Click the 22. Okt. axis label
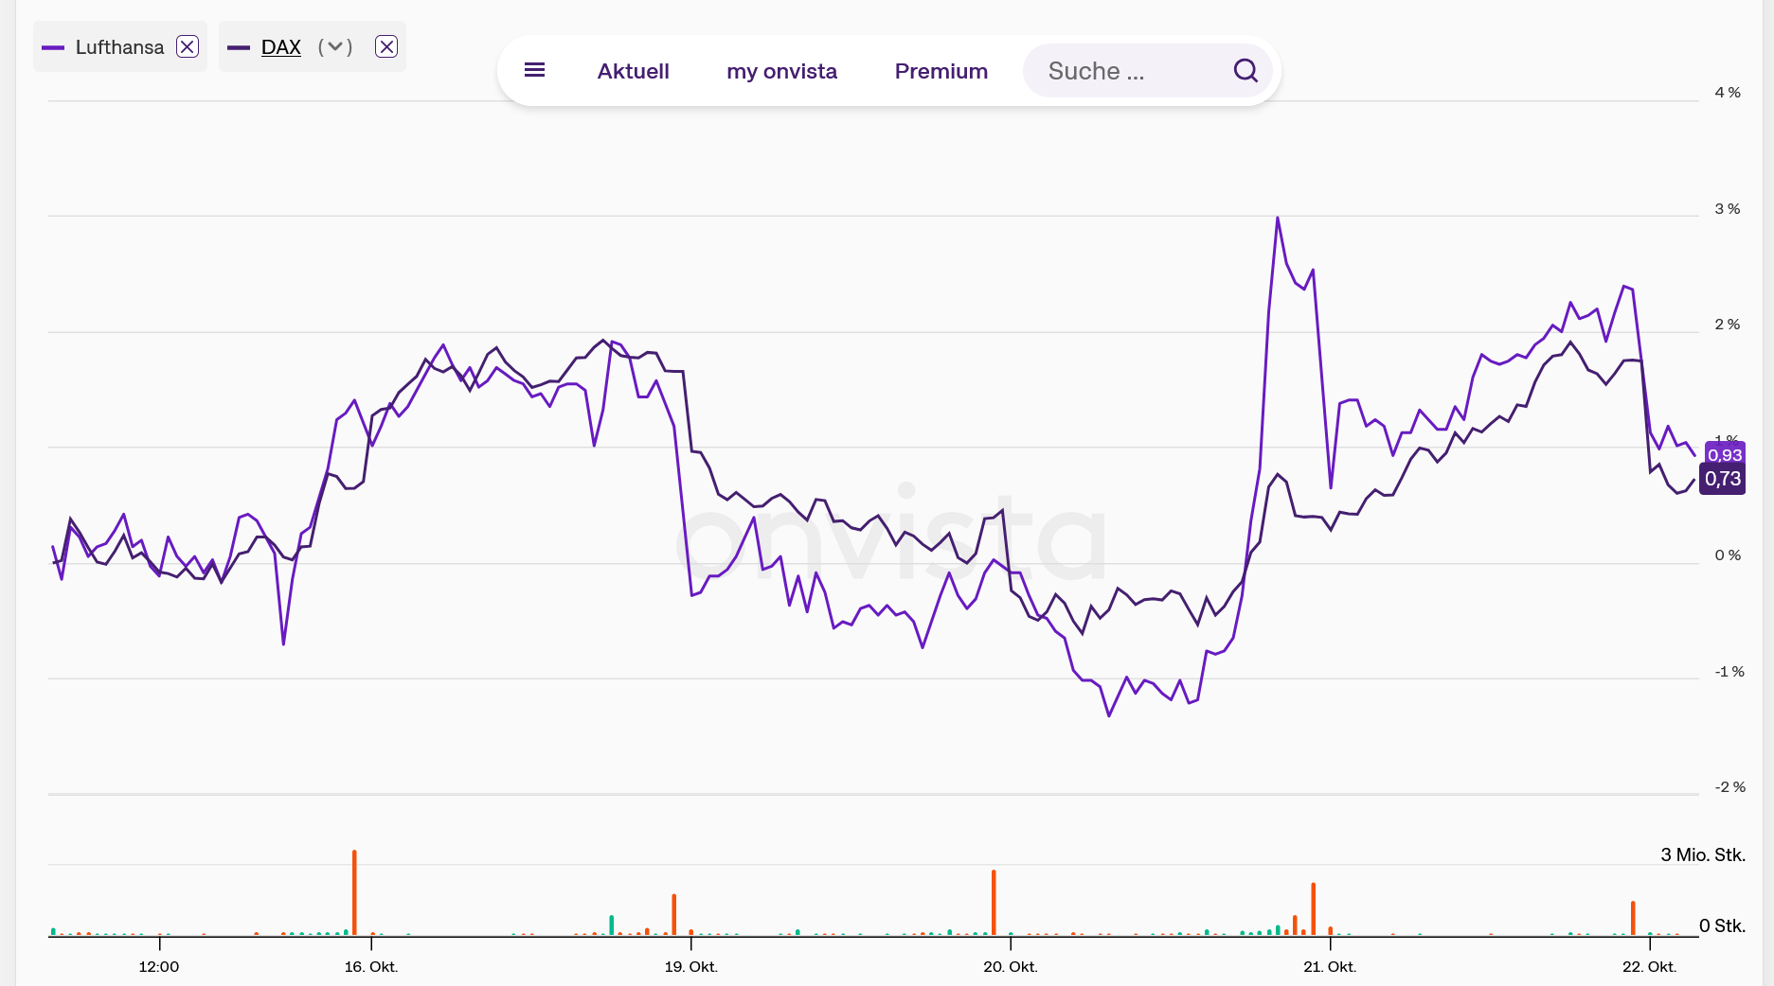The width and height of the screenshot is (1774, 986). pos(1650,966)
